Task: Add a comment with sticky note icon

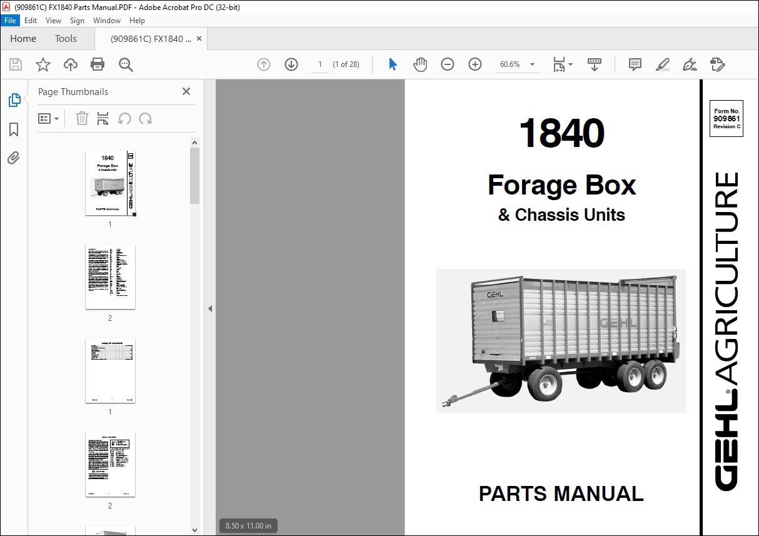Action: pyautogui.click(x=635, y=64)
